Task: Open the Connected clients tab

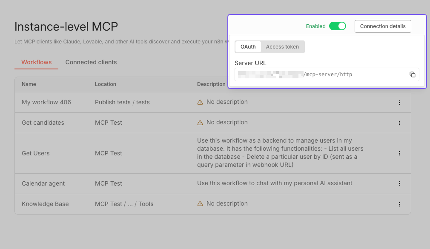Action: click(91, 62)
